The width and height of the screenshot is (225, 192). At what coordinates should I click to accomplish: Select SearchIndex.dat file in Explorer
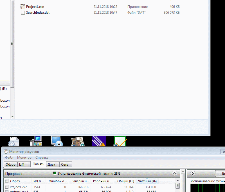(x=38, y=13)
